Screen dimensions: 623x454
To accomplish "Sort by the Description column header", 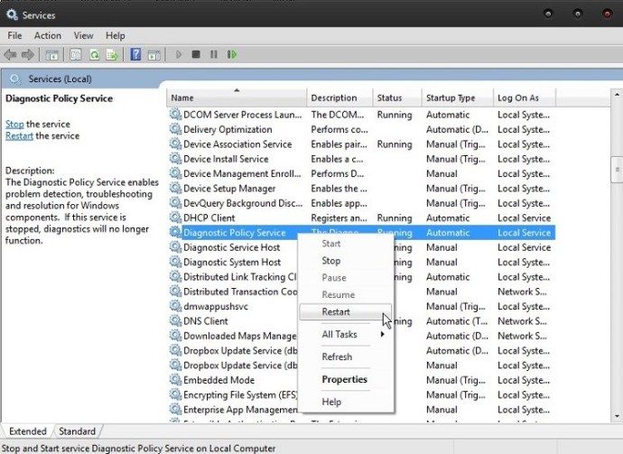I will (x=339, y=97).
